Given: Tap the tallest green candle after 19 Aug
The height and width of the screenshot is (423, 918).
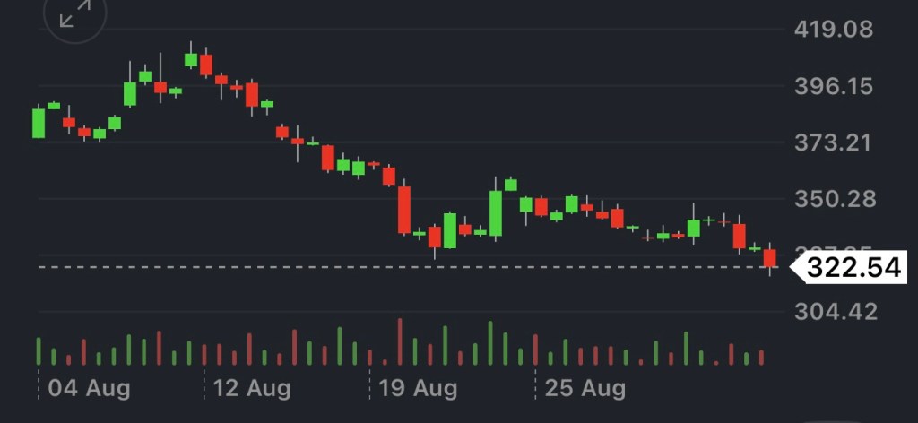Looking at the screenshot, I should click(496, 213).
